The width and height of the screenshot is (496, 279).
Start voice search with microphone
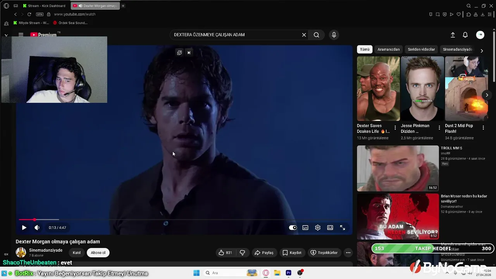tap(334, 35)
